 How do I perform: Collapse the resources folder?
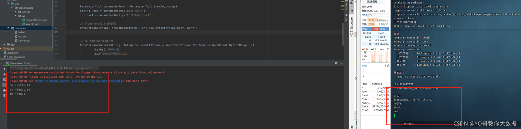point(8,28)
